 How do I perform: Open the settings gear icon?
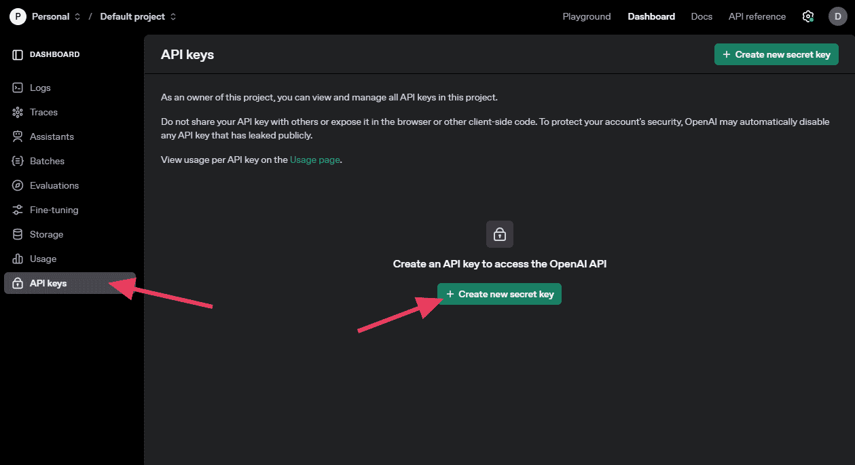(807, 16)
